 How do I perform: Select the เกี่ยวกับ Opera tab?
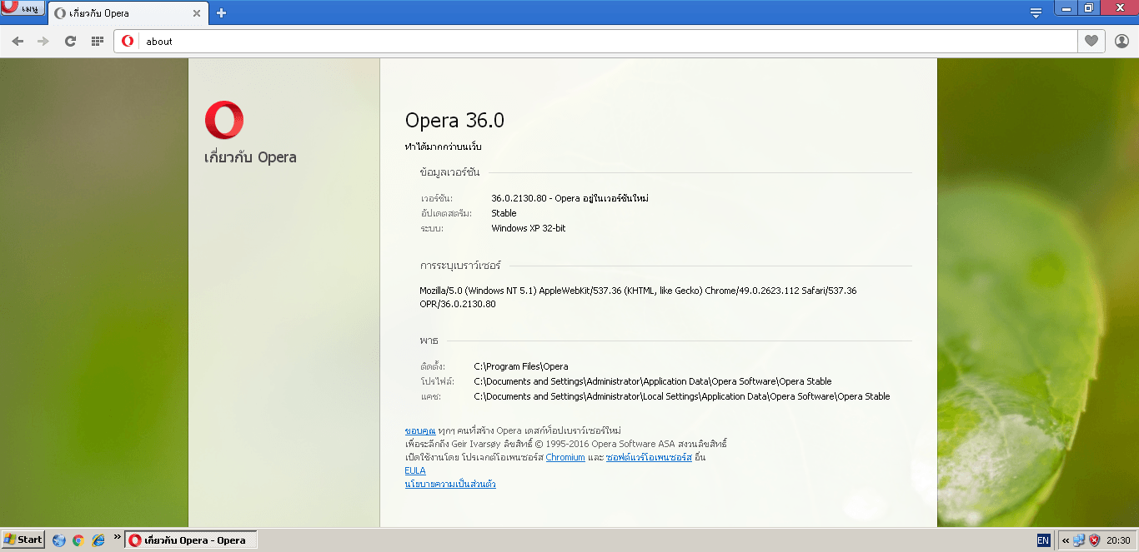117,14
